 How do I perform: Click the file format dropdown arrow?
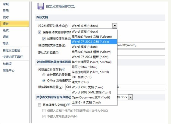pyautogui.click(x=115, y=26)
